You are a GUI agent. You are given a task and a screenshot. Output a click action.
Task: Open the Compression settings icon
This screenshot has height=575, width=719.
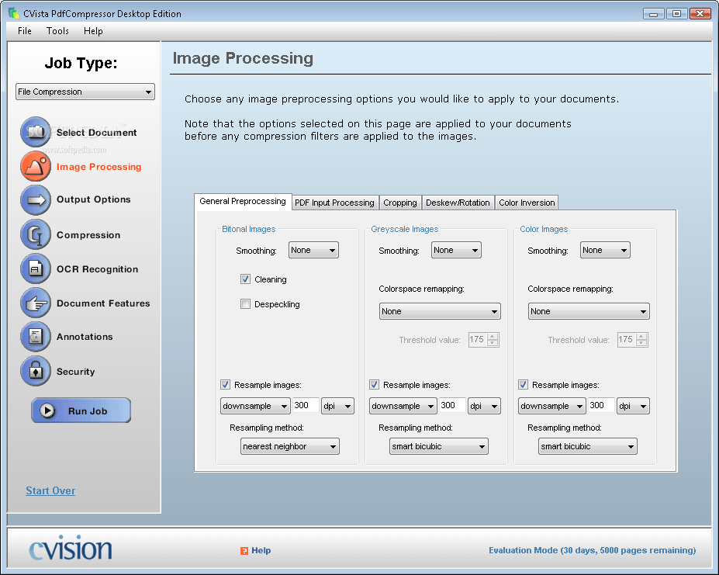[35, 234]
